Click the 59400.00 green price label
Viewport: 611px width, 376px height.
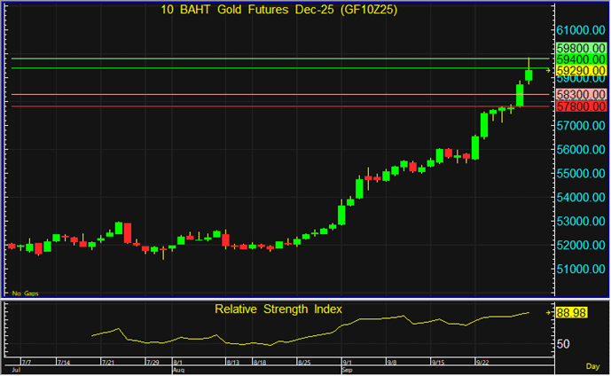[581, 59]
